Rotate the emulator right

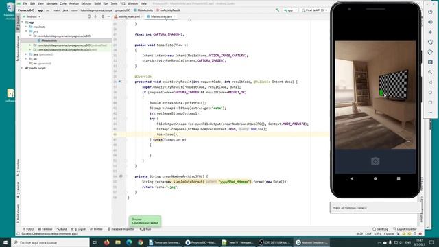[x=430, y=52]
